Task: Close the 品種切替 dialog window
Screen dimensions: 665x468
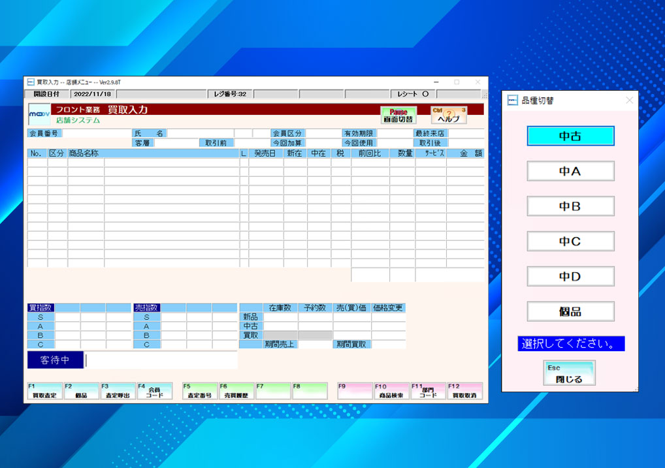Action: click(629, 101)
